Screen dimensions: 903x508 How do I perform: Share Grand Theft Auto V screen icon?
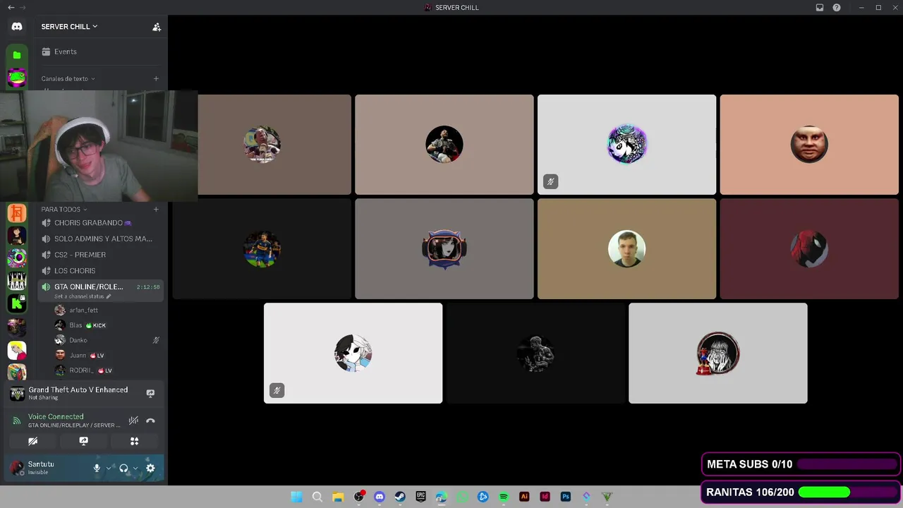150,393
